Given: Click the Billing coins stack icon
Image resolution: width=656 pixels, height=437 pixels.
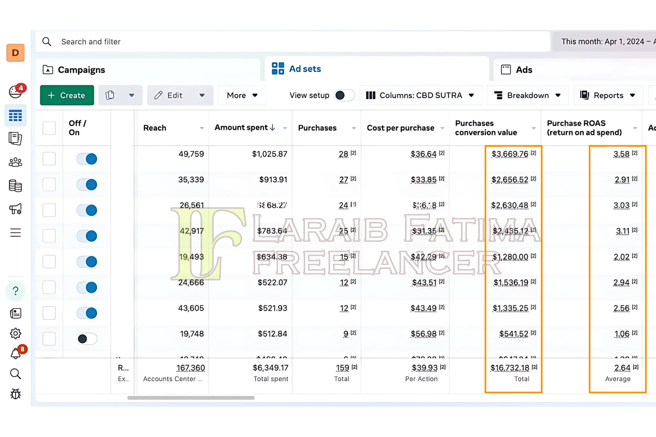Looking at the screenshot, I should tap(15, 186).
